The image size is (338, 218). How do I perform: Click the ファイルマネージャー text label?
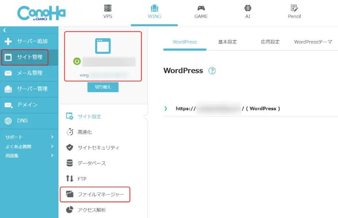(x=101, y=194)
